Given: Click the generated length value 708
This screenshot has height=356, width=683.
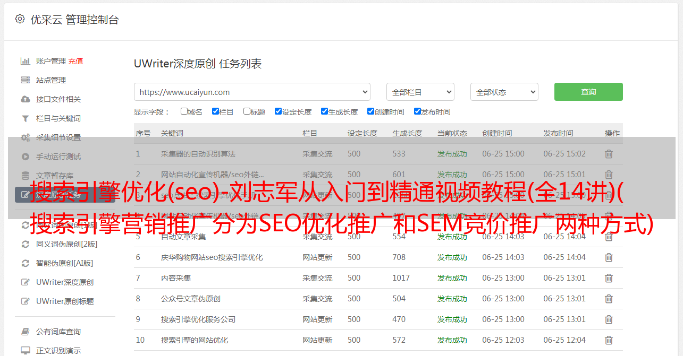Looking at the screenshot, I should coord(399,257).
